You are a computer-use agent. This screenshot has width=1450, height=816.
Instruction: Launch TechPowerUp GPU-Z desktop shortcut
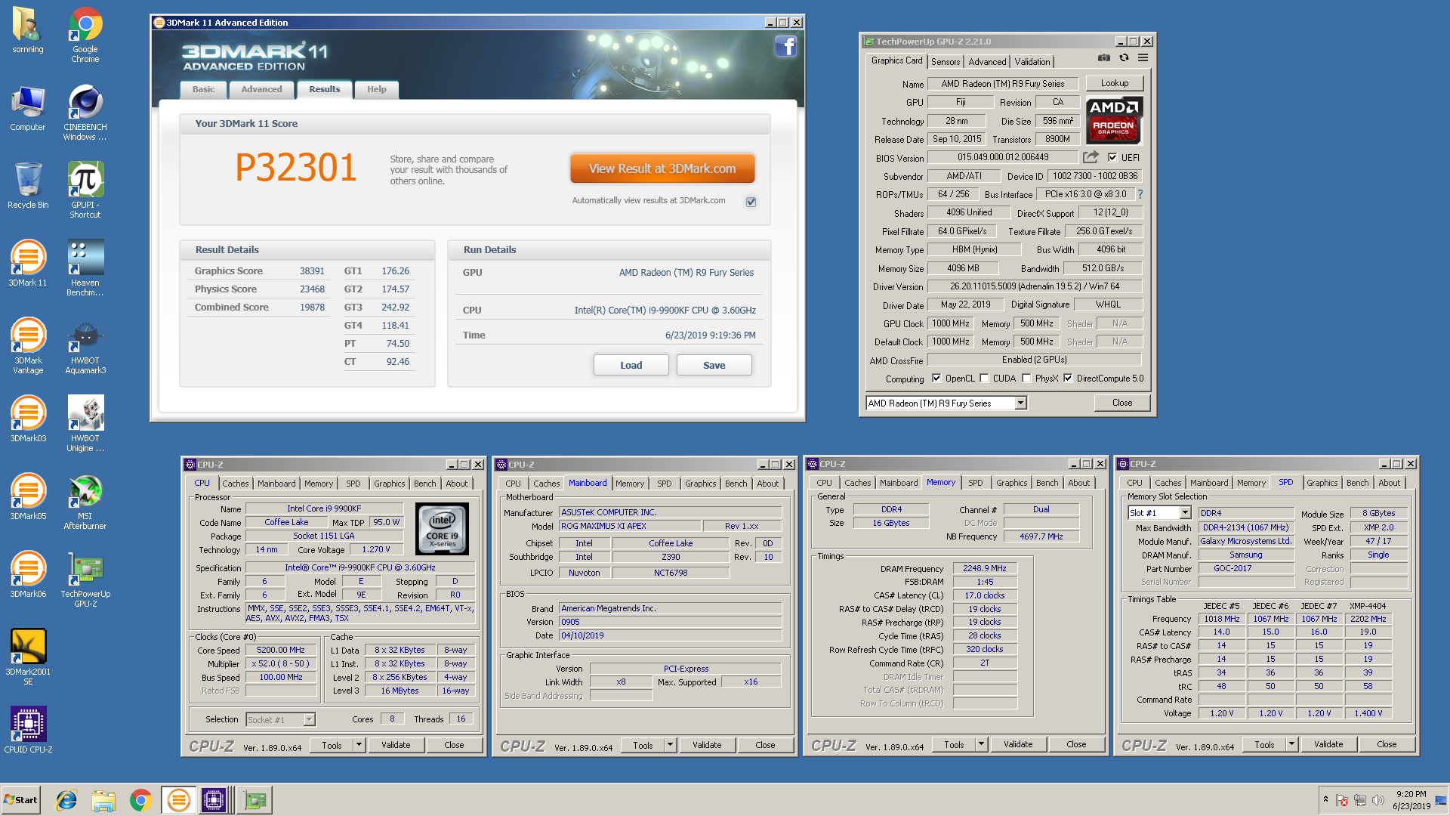click(x=85, y=580)
